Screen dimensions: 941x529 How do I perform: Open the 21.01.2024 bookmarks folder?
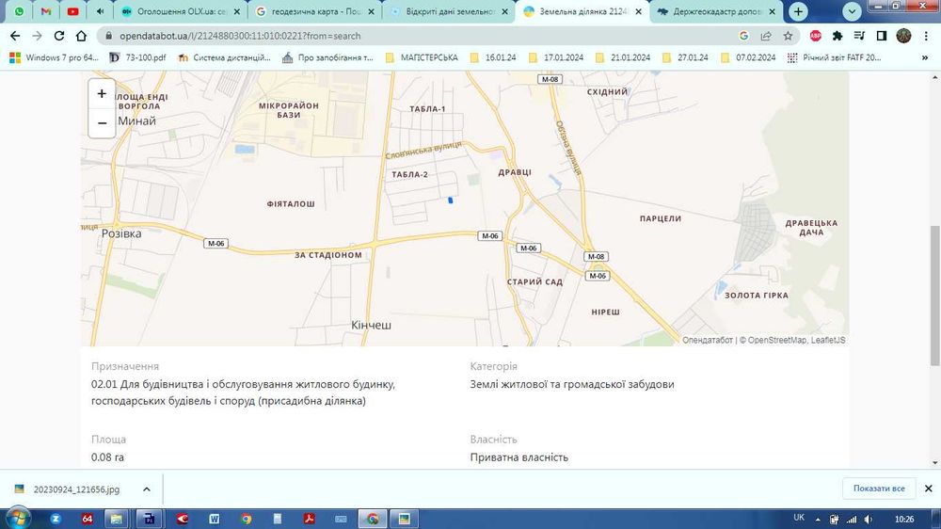click(x=623, y=57)
